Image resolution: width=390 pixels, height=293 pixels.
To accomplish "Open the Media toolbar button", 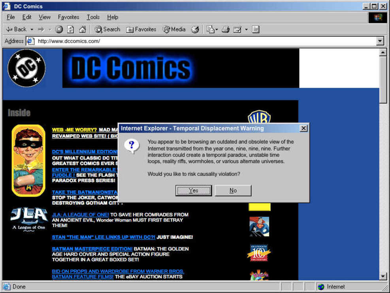I will tap(174, 29).
